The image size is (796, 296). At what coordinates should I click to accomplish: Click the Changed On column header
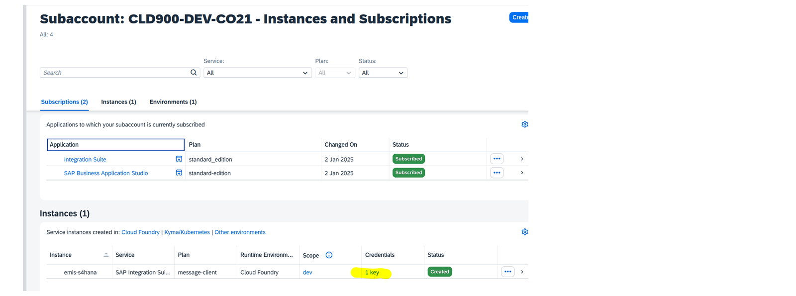click(x=341, y=145)
